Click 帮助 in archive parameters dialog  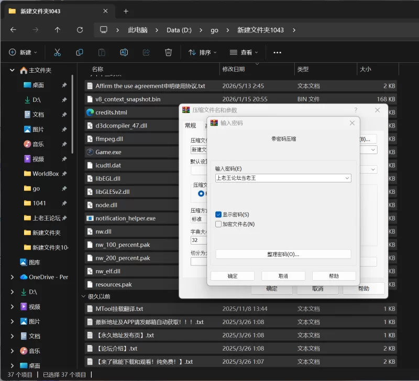tap(363, 288)
